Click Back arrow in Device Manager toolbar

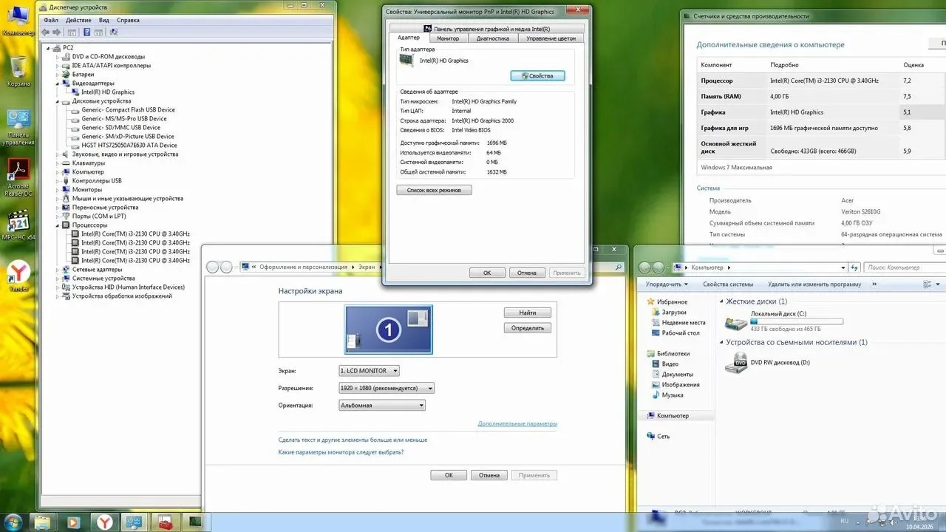pos(47,33)
